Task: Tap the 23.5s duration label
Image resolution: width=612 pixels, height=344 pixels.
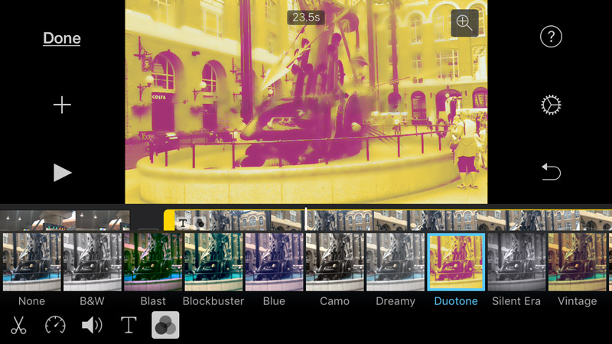Action: 306,18
